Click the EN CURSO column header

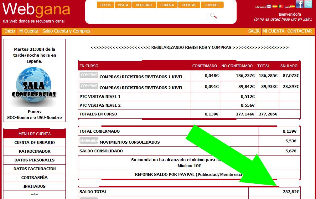[89, 66]
